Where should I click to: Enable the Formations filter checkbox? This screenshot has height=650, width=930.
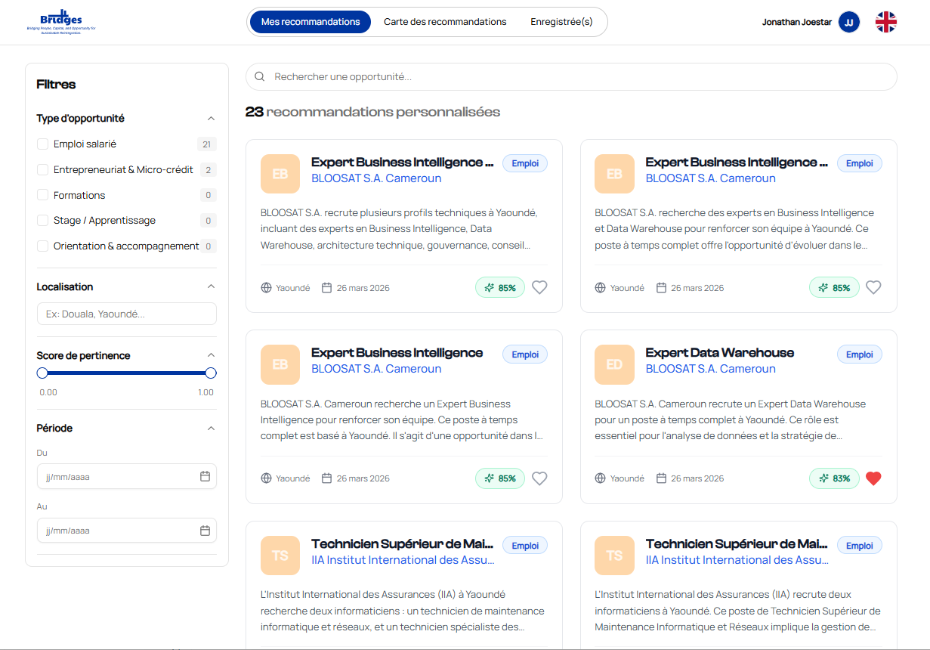[43, 195]
